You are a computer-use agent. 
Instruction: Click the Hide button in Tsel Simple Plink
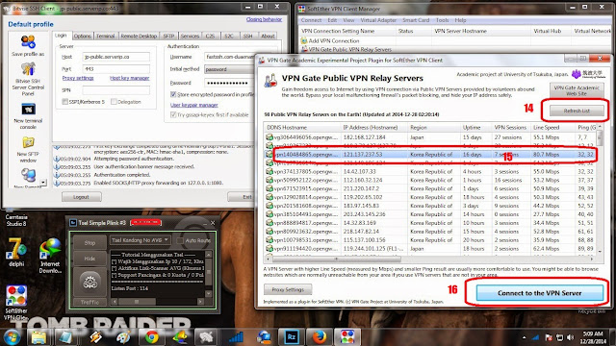(x=90, y=259)
